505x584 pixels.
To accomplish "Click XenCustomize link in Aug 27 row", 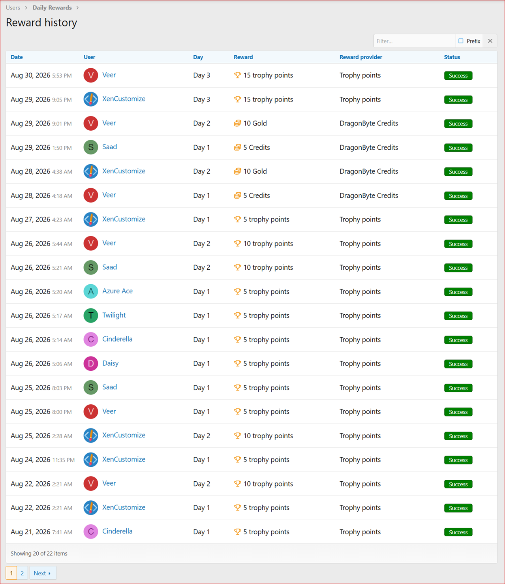I will (124, 219).
